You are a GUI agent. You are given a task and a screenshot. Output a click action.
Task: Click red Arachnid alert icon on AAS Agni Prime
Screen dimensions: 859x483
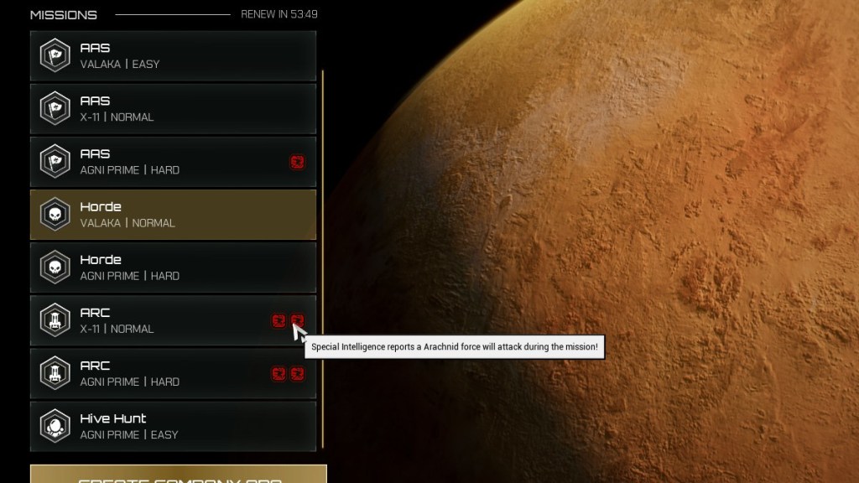coord(297,161)
